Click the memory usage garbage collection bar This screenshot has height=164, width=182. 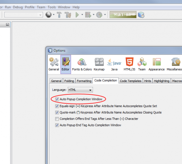[123, 15]
